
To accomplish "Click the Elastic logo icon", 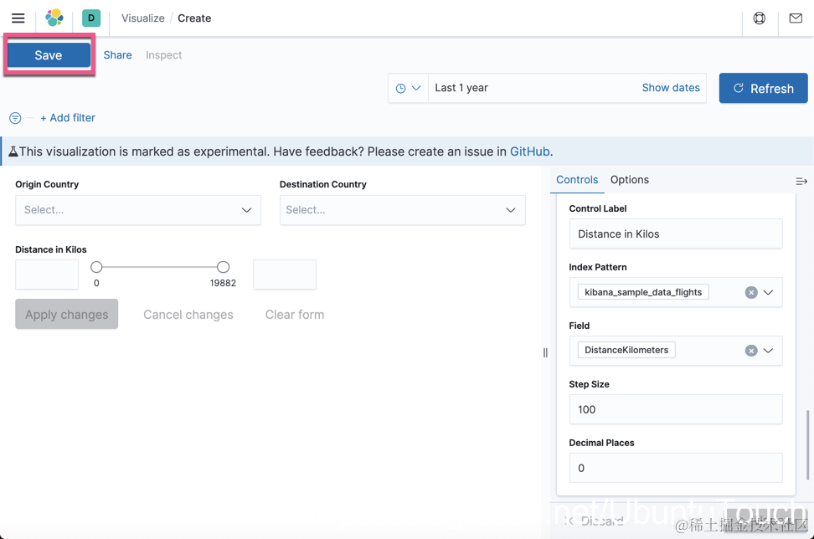I will coord(54,18).
